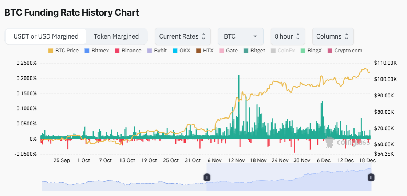
Task: Open the 8 hour interval dropdown
Action: pyautogui.click(x=288, y=36)
